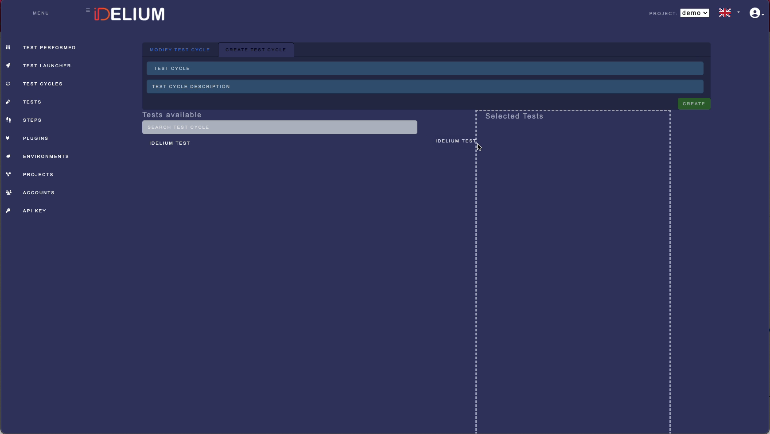The height and width of the screenshot is (434, 770).
Task: Focus the Test Cycle Description field
Action: 425,86
